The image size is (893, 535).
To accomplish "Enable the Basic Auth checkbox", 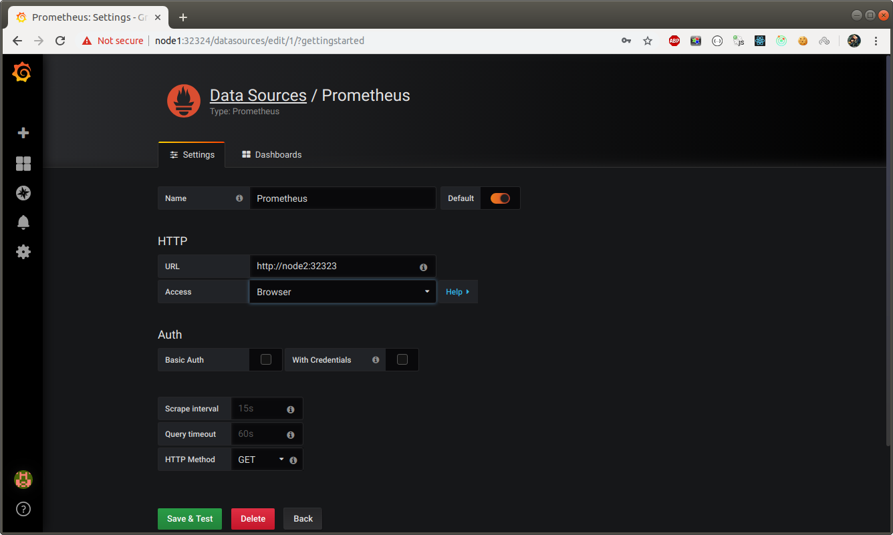I will tap(266, 359).
